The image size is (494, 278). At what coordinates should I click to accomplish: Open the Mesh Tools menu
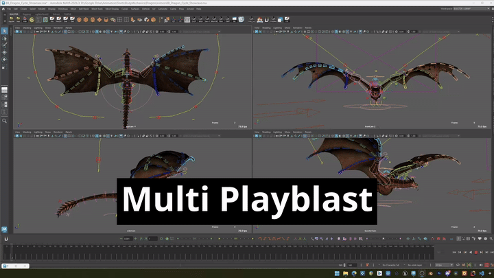97,9
